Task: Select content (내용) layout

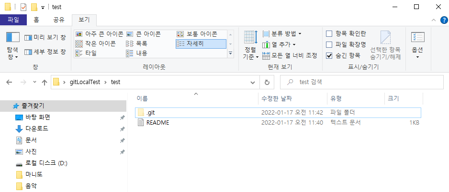Action: (x=136, y=53)
